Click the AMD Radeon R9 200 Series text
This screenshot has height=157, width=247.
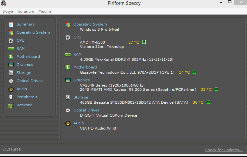[138, 90]
